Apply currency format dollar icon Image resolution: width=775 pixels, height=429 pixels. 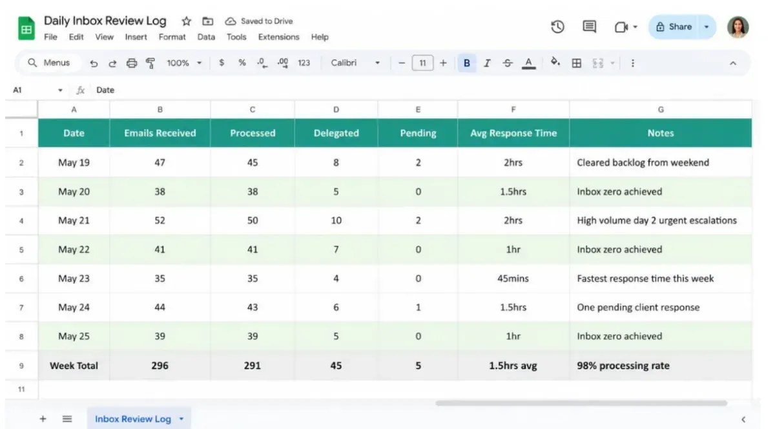(222, 63)
